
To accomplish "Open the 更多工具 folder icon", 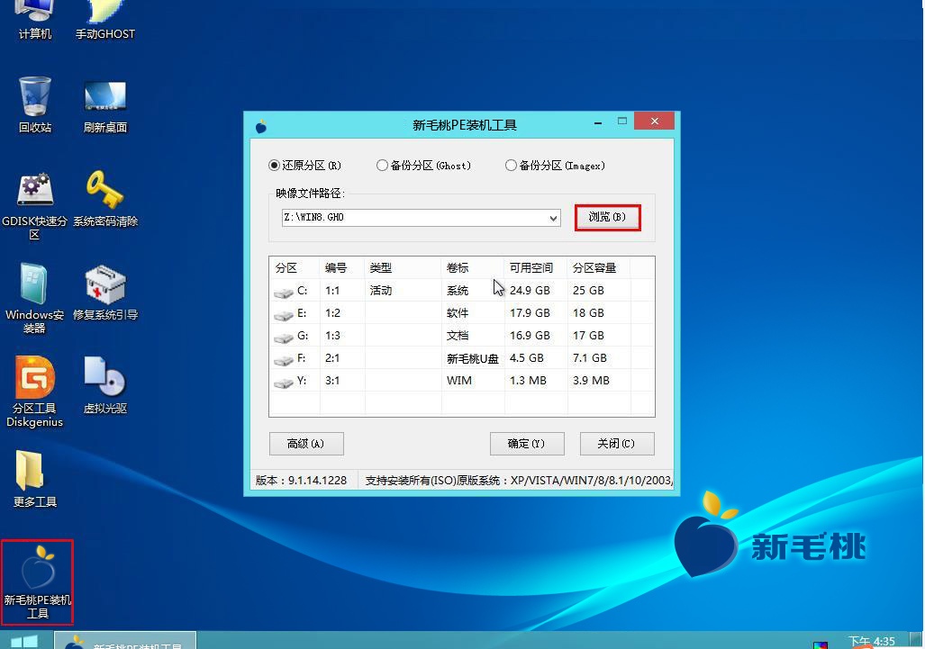I will pyautogui.click(x=35, y=479).
